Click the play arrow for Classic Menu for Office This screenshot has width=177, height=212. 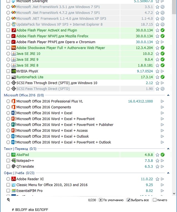163,185
